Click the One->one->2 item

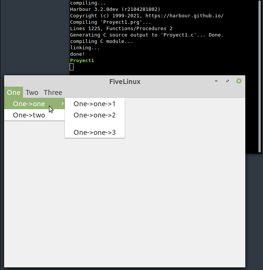tap(95, 115)
